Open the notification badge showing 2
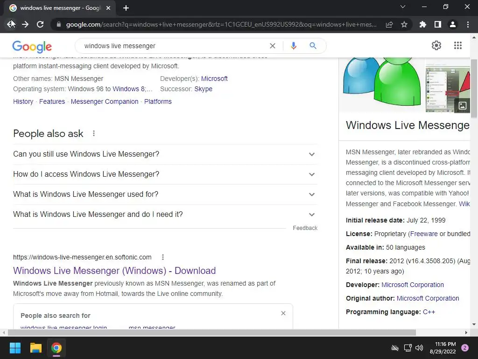The height and width of the screenshot is (359, 478). 465,348
